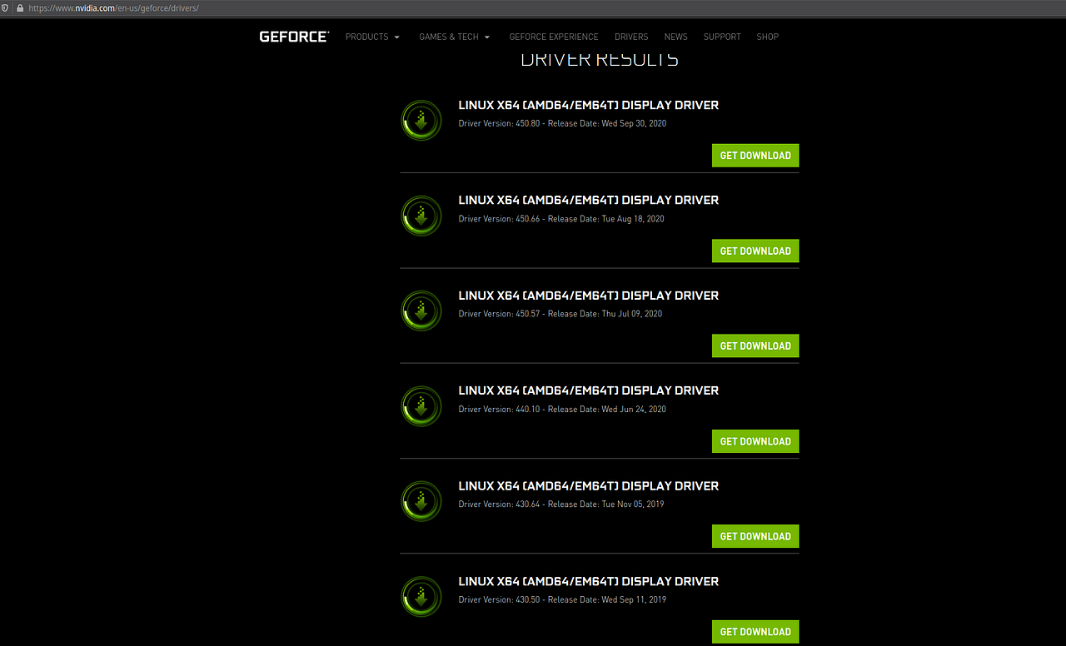This screenshot has height=646, width=1066.
Task: Click the GeForce logo
Action: tap(294, 37)
